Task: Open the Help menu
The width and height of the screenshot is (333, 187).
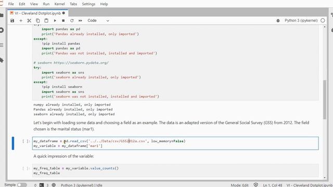Action: [x=104, y=4]
